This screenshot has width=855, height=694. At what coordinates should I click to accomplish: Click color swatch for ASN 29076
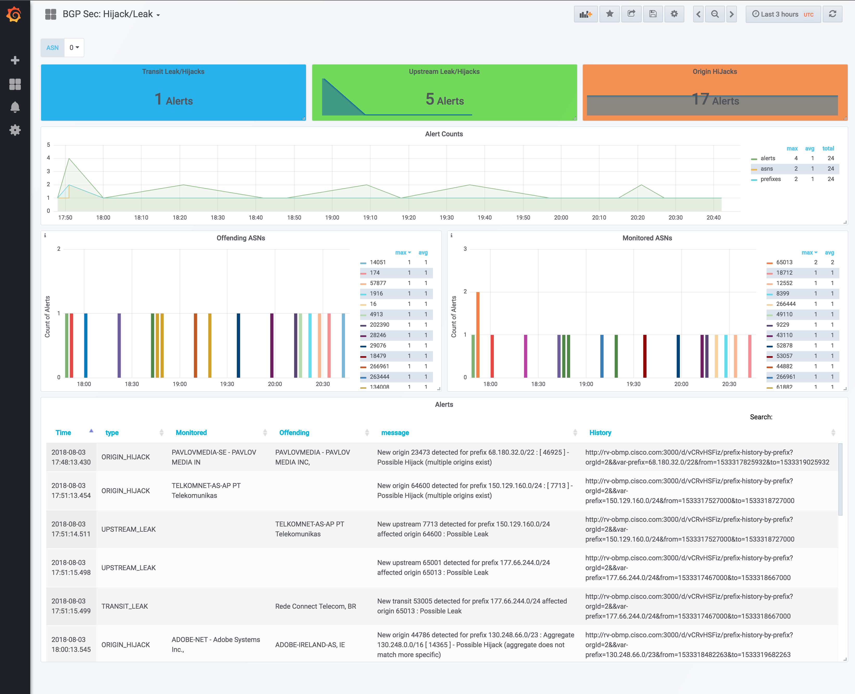click(363, 346)
